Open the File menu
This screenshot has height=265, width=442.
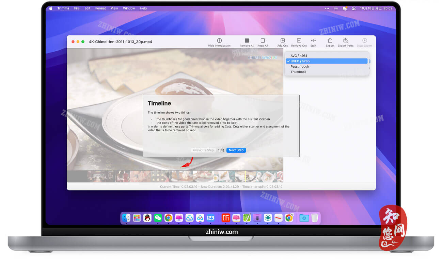(77, 9)
